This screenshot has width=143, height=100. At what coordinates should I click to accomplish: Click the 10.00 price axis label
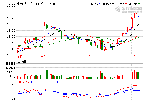pos(11,55)
